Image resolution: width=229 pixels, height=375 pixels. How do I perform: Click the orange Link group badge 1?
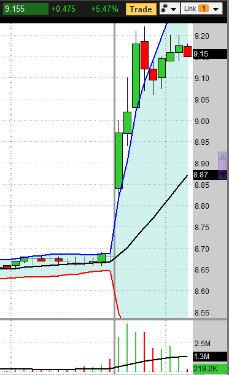click(203, 9)
